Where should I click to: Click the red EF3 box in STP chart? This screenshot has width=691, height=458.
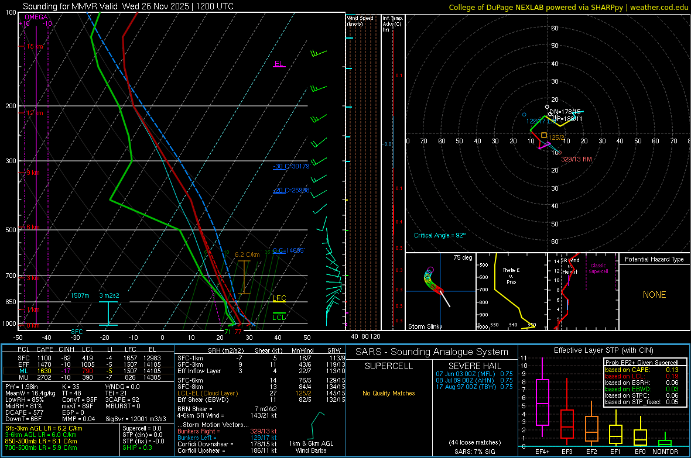567,424
